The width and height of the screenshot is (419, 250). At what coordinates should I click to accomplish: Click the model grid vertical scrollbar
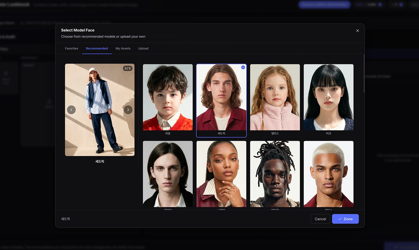coord(364,73)
